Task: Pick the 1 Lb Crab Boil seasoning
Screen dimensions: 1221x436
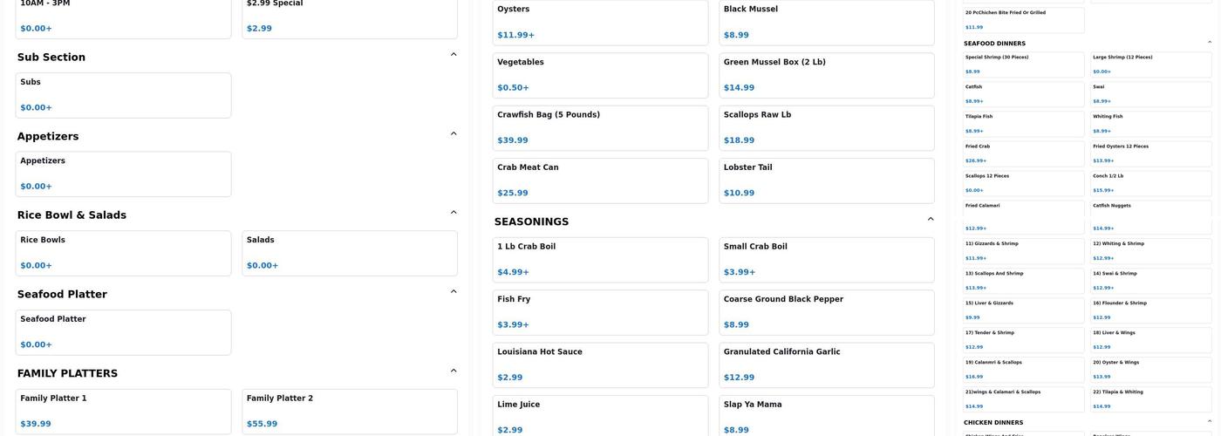Action: click(x=600, y=259)
